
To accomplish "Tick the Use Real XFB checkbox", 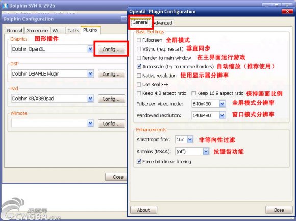I will click(139, 84).
